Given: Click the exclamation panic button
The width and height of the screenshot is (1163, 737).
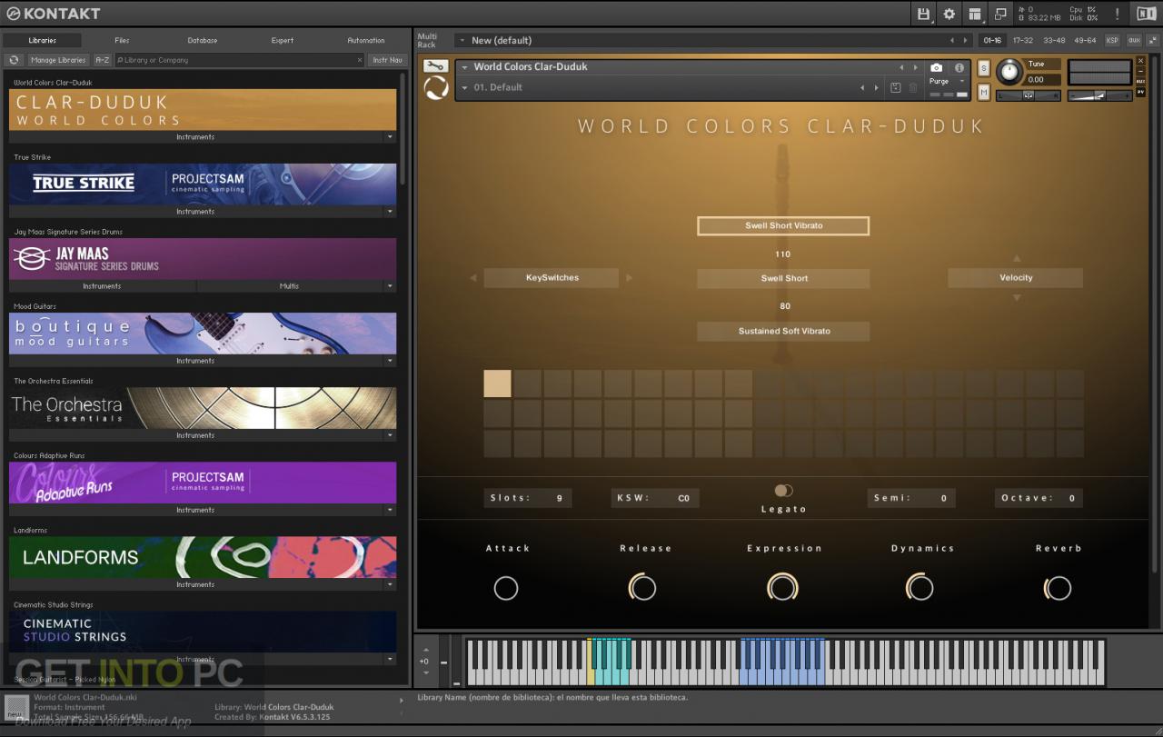Looking at the screenshot, I should (1118, 14).
